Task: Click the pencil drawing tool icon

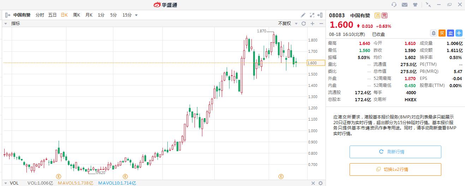Action: 303,15
